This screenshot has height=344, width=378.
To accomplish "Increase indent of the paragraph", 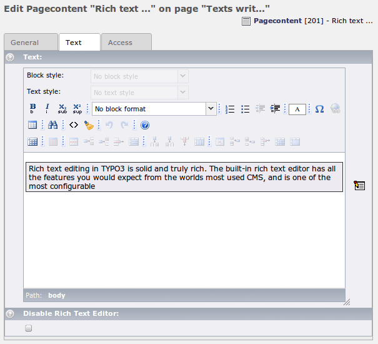I will point(275,109).
